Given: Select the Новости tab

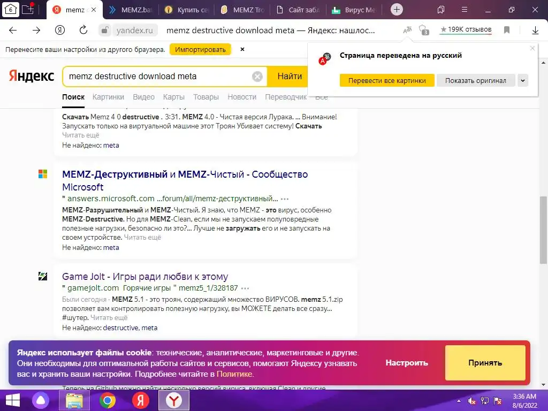Looking at the screenshot, I should pos(242,97).
